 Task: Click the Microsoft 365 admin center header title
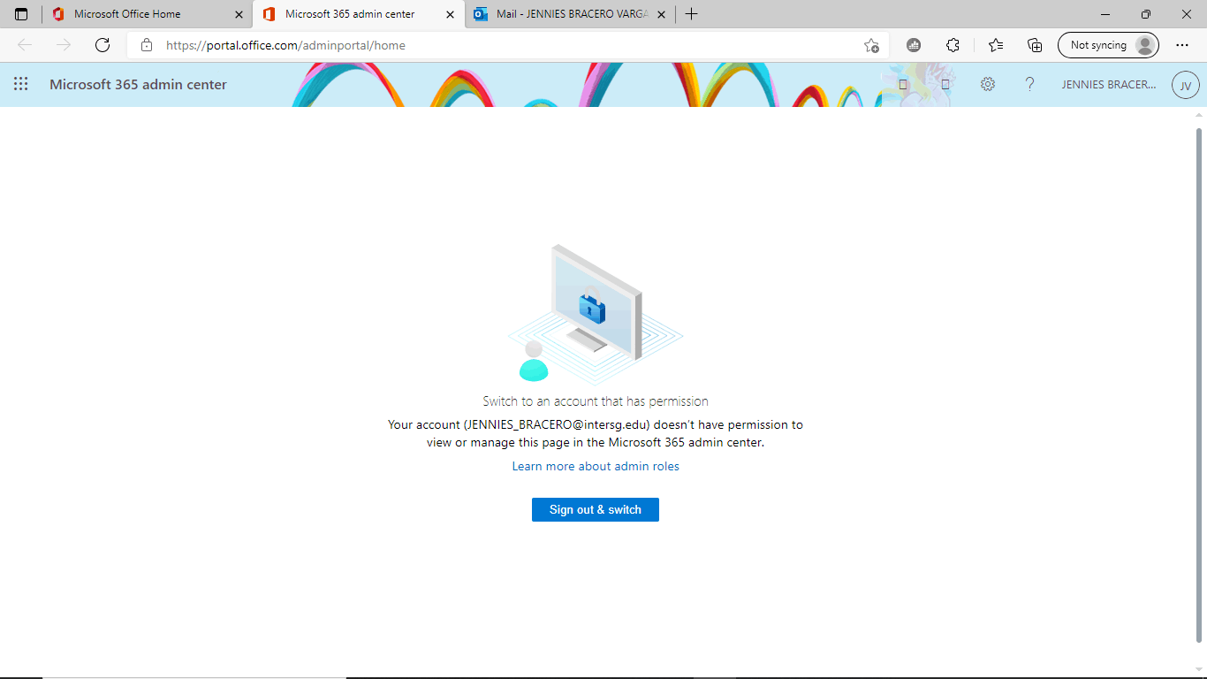coord(139,85)
